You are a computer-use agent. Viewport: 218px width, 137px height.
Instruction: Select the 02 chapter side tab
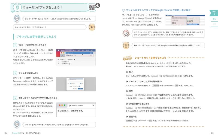(x=214, y=24)
